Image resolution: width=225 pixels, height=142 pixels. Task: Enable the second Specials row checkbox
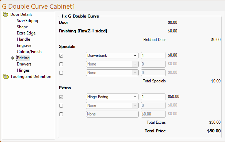click(x=61, y=64)
